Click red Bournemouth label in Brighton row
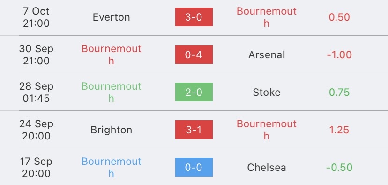Image resolution: width=388 pixels, height=185 pixels. point(267,130)
